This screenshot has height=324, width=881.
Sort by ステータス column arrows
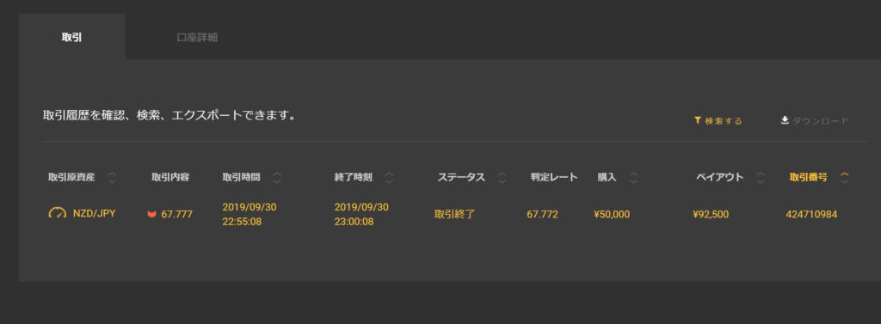point(502,178)
